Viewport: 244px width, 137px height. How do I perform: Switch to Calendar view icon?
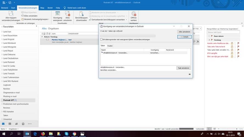pos(10,124)
